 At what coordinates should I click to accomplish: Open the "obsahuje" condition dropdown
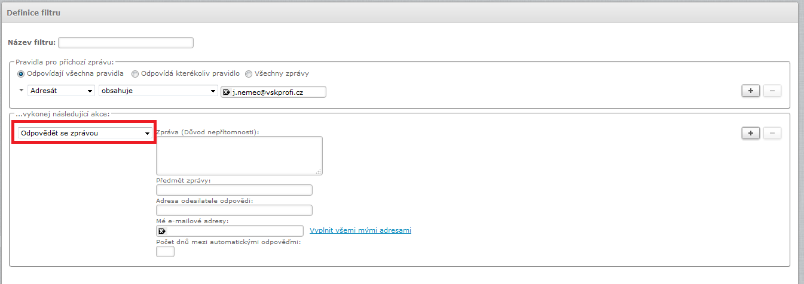coord(158,91)
